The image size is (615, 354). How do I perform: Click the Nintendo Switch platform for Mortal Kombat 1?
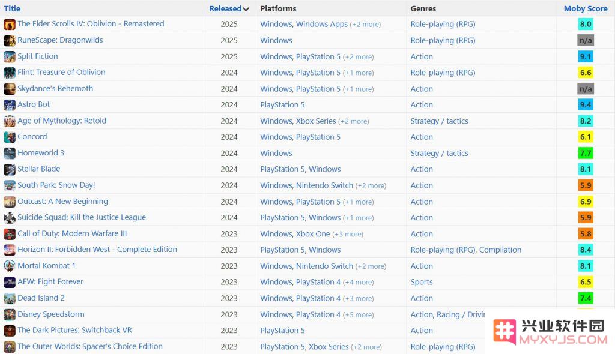[x=325, y=266]
